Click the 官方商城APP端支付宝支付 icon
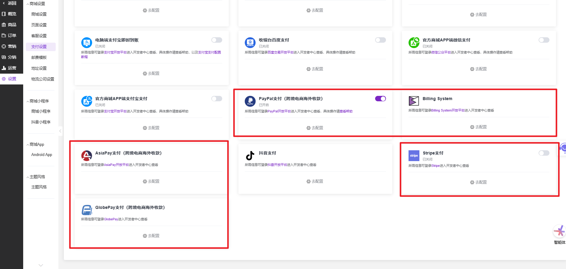This screenshot has width=566, height=269. pos(86,101)
